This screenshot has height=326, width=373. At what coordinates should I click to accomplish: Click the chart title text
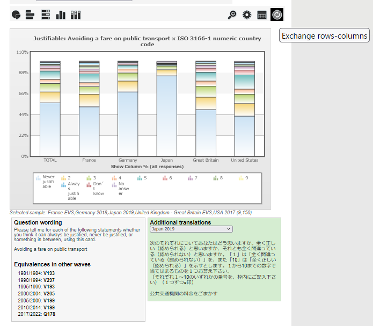tap(147, 41)
